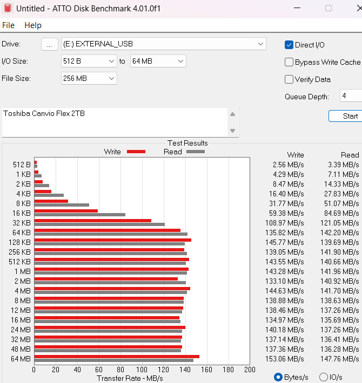Viewport: 362px width, 383px height.
Task: Click the 51.07 MB/s read value
Action: point(341,203)
